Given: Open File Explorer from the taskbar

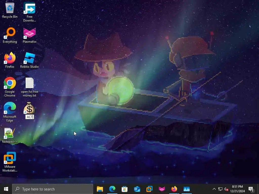Looking at the screenshot, I should coord(100,189).
